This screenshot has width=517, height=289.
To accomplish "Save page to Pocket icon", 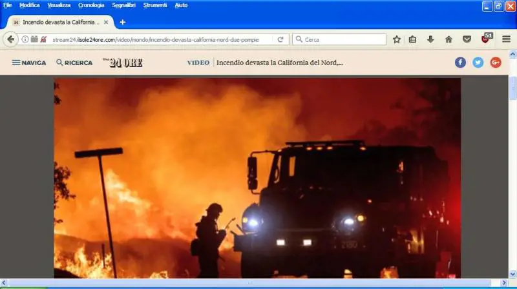I will click(x=467, y=39).
